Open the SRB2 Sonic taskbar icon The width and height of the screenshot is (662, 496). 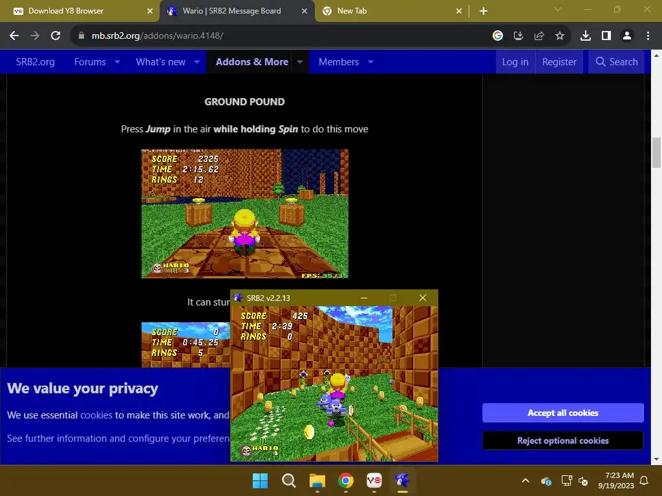coord(402,480)
